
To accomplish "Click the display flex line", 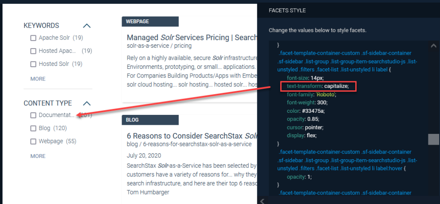I will 302,136.
